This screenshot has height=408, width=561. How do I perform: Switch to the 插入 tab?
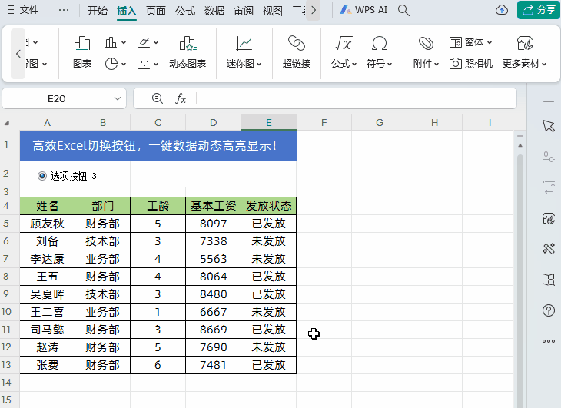[127, 10]
